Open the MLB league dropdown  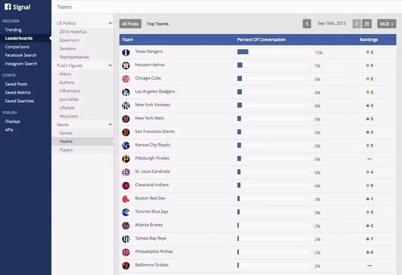click(x=386, y=24)
